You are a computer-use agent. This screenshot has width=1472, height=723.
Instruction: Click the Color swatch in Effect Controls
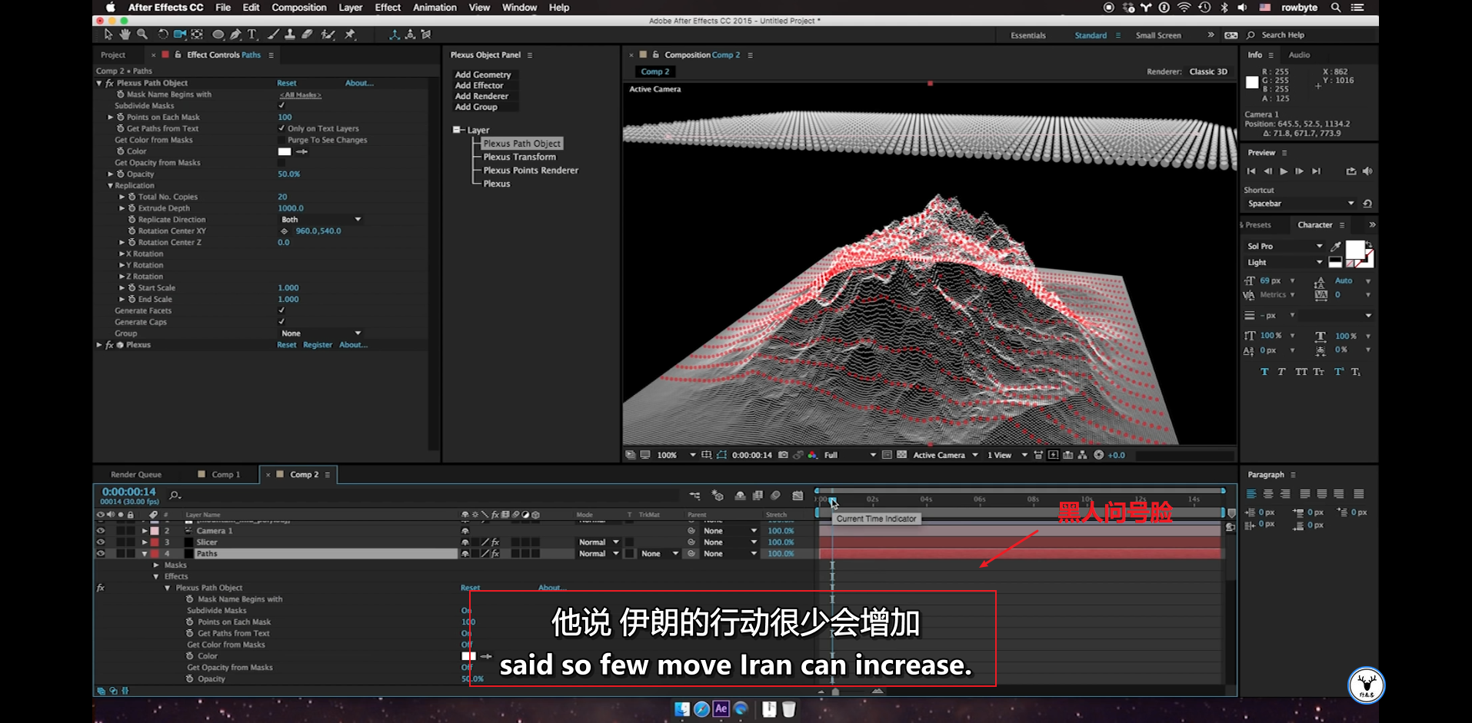285,151
